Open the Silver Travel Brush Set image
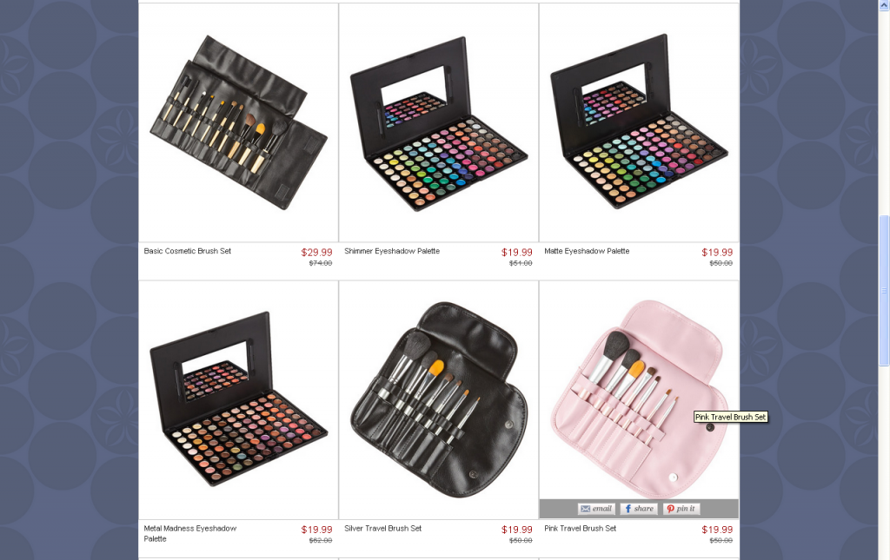The width and height of the screenshot is (890, 560). click(x=439, y=399)
